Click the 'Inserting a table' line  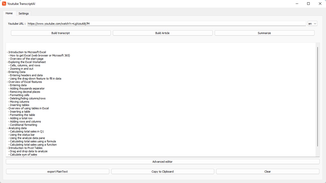[20, 112]
